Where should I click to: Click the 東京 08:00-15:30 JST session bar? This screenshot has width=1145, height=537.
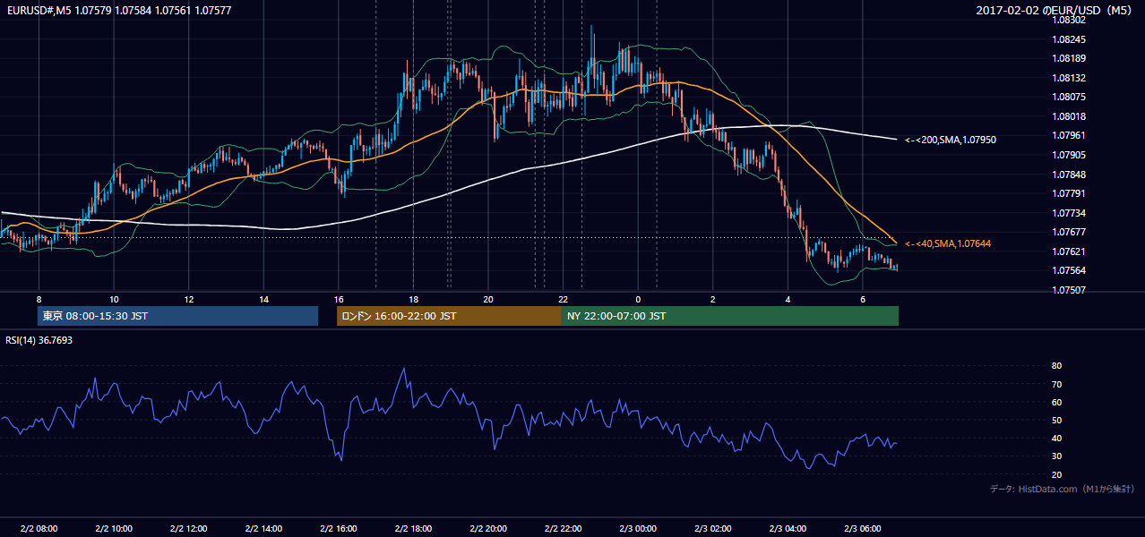(177, 316)
